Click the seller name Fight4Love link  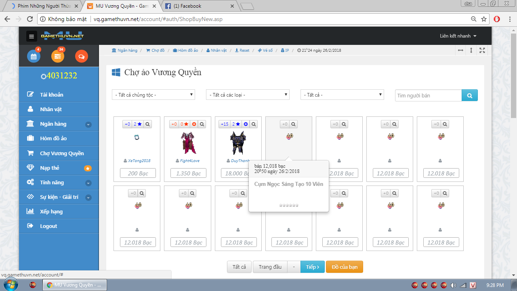tap(189, 161)
